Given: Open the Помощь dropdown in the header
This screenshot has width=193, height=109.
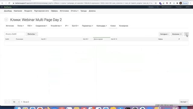Looking at the screenshot, I should (179, 7).
